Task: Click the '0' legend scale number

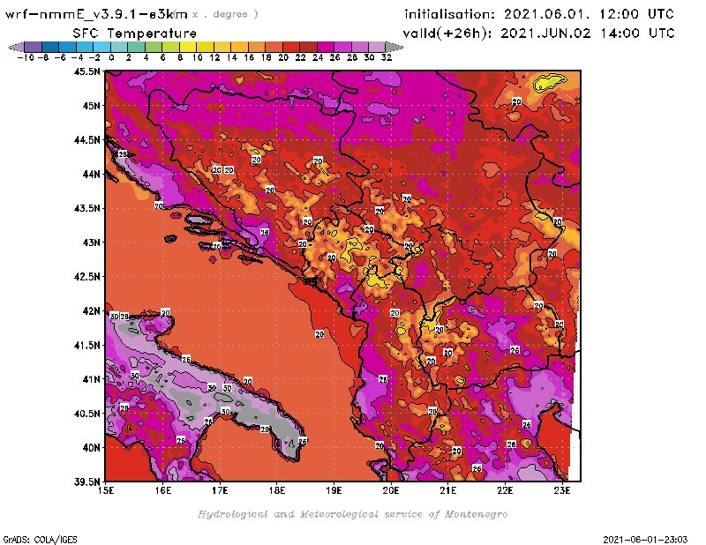Action: pyautogui.click(x=111, y=57)
